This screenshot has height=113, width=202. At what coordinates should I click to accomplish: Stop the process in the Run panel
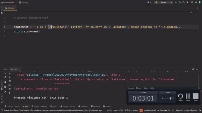[5, 82]
